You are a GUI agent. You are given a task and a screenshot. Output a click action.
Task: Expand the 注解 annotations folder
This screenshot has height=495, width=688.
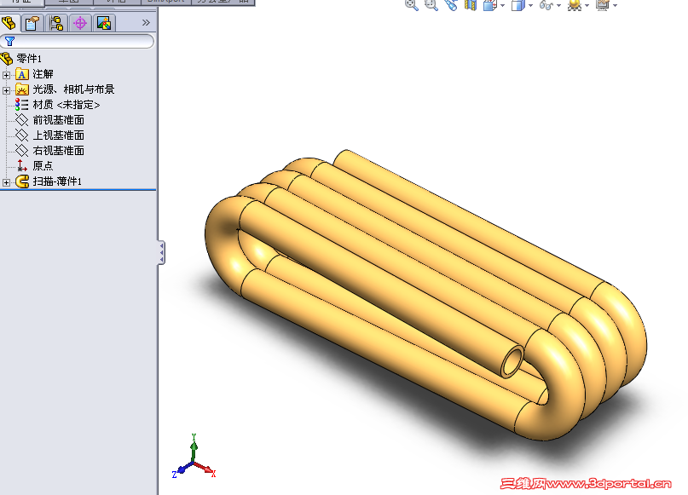pyautogui.click(x=6, y=75)
